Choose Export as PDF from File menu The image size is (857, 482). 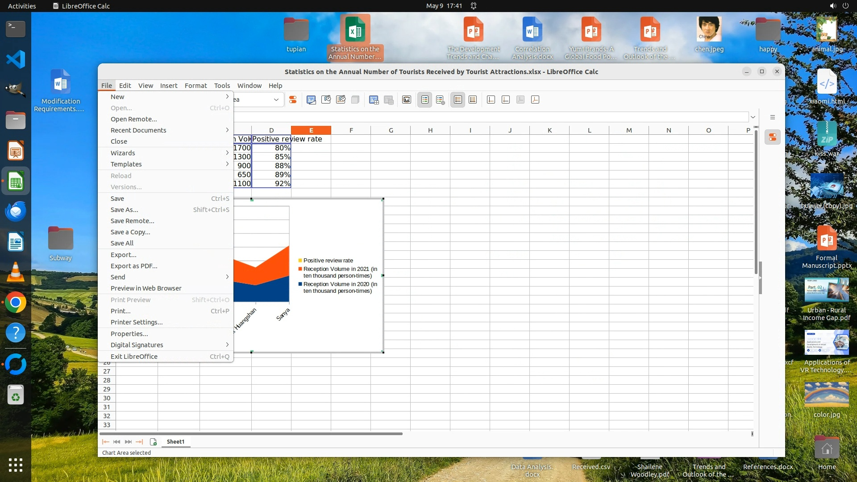tap(134, 266)
